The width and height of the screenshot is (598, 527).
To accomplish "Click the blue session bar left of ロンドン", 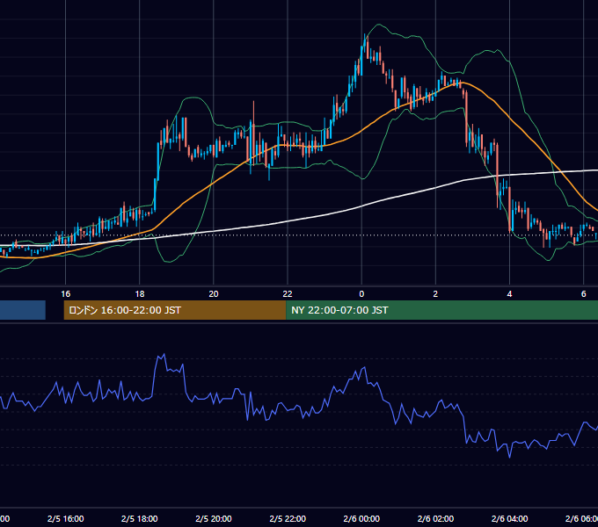I will tap(23, 310).
